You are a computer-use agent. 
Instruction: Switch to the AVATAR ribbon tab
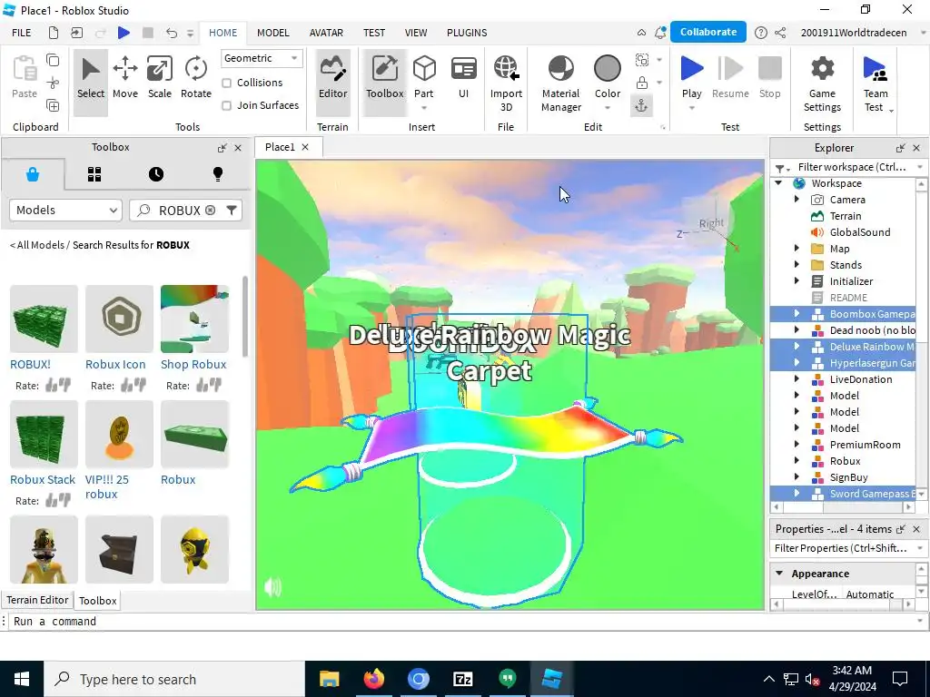click(x=326, y=33)
